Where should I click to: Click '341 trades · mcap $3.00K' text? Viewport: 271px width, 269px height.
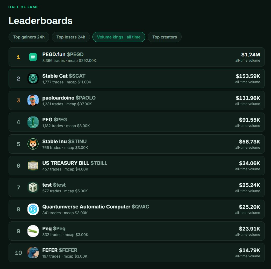point(65,213)
